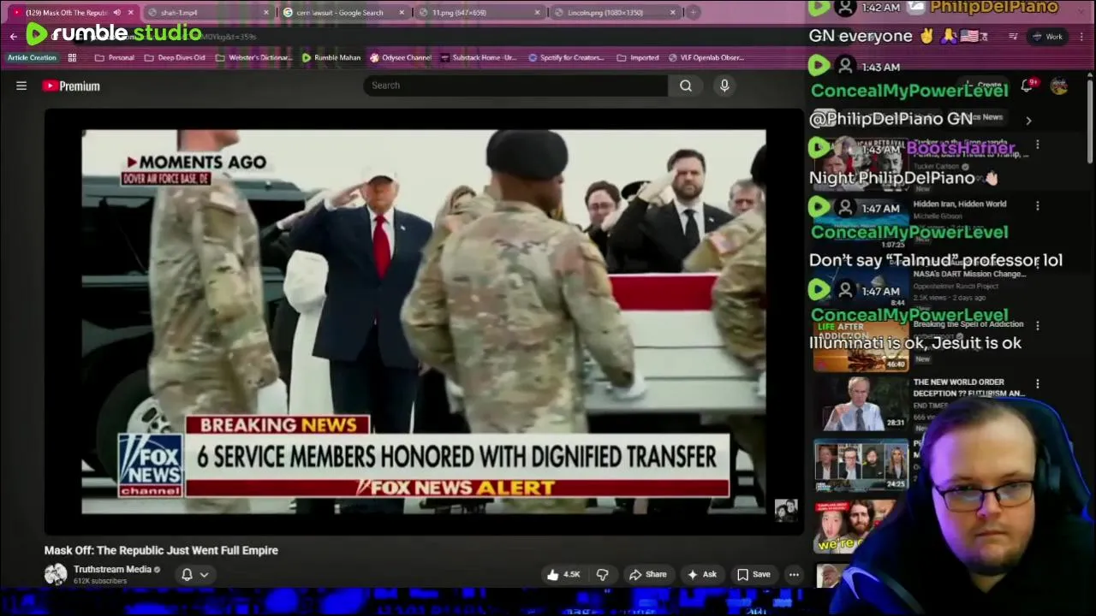Open the YouTube hamburger guide menu
The width and height of the screenshot is (1096, 616).
[21, 86]
